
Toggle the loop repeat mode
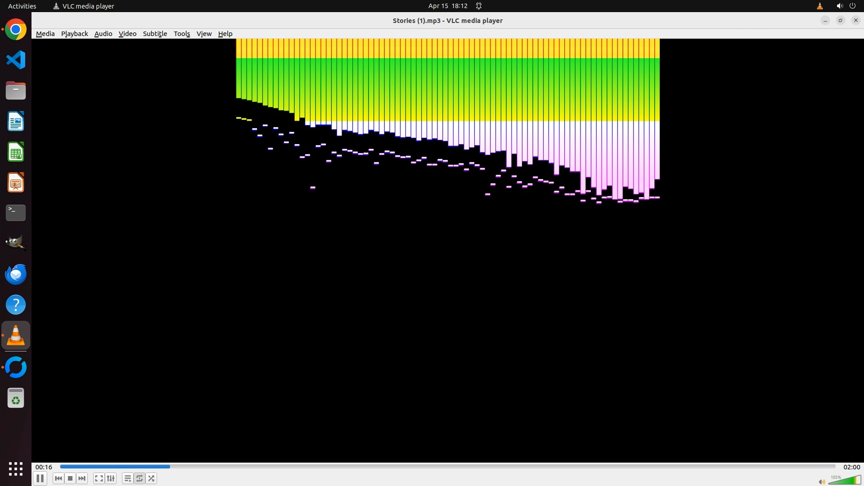[x=139, y=478]
